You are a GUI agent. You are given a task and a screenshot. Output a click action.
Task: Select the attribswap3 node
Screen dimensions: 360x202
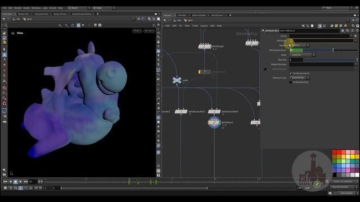pyautogui.click(x=205, y=46)
